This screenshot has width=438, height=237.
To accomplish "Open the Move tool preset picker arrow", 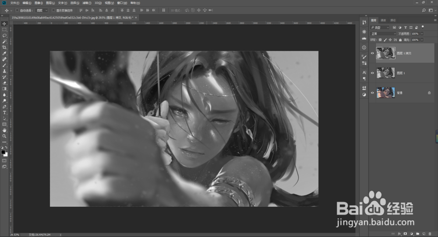I will click(x=11, y=10).
